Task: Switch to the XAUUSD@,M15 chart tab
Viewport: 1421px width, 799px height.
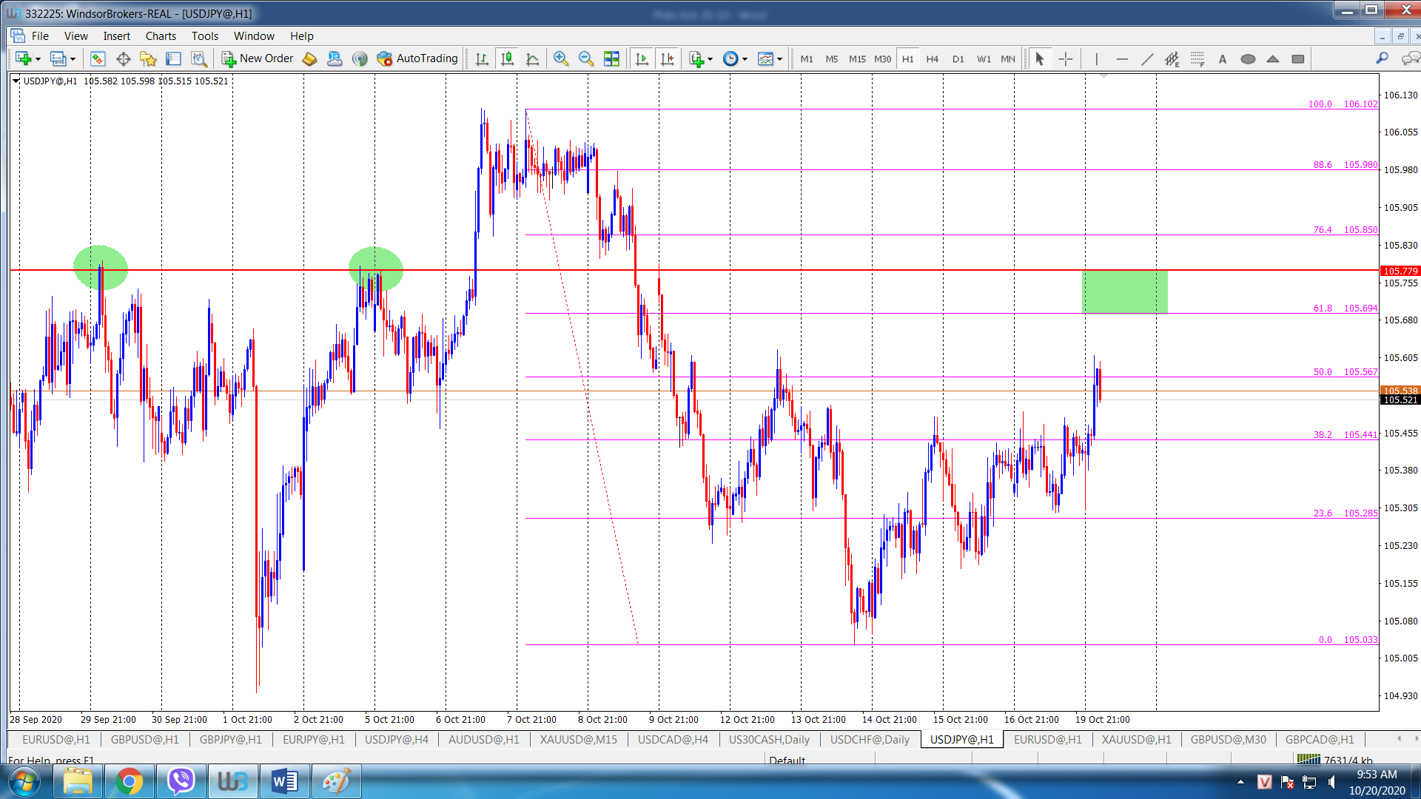Action: tap(578, 739)
